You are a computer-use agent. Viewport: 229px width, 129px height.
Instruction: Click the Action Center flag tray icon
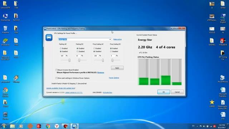coord(201,126)
